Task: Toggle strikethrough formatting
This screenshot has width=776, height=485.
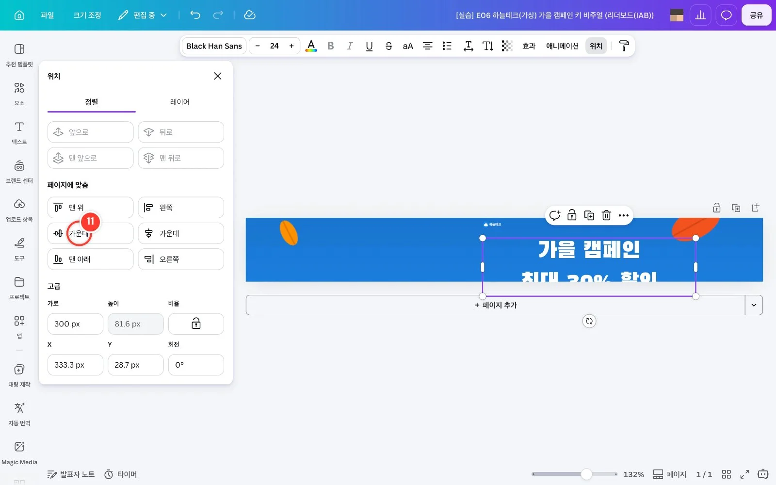Action: pos(388,46)
